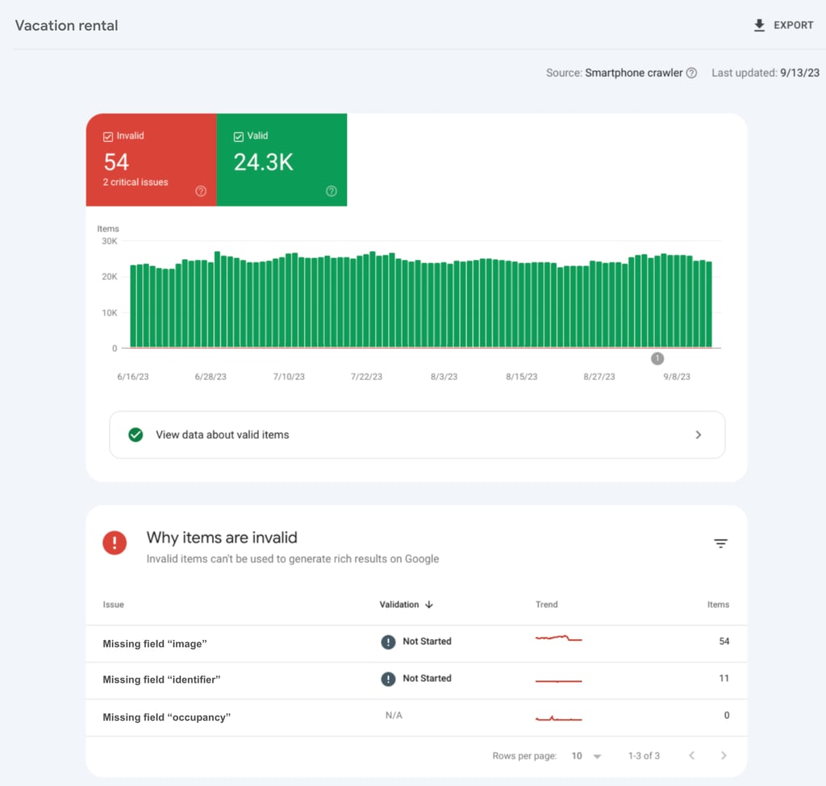Sort by the Validation column arrow
This screenshot has height=786, width=826.
(429, 604)
